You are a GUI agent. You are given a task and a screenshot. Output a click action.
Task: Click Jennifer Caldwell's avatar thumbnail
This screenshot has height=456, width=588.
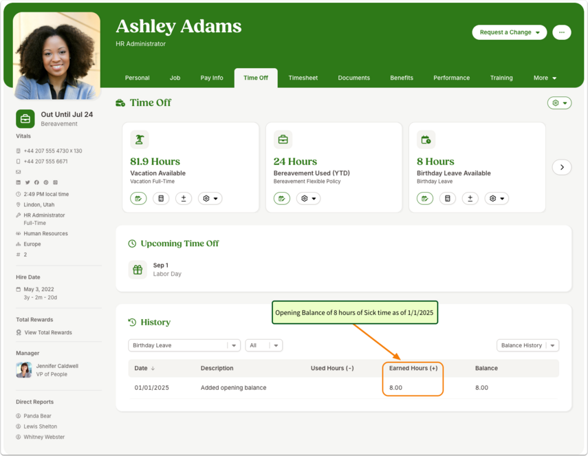tap(24, 370)
